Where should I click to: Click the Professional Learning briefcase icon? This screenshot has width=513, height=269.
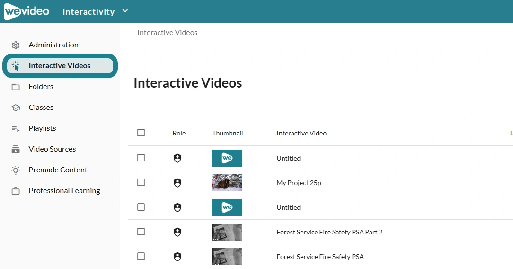point(16,191)
